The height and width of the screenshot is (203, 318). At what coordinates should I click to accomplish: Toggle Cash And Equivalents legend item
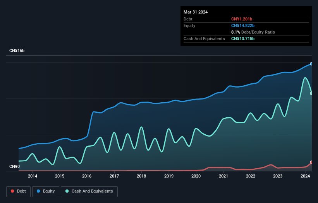(x=89, y=191)
